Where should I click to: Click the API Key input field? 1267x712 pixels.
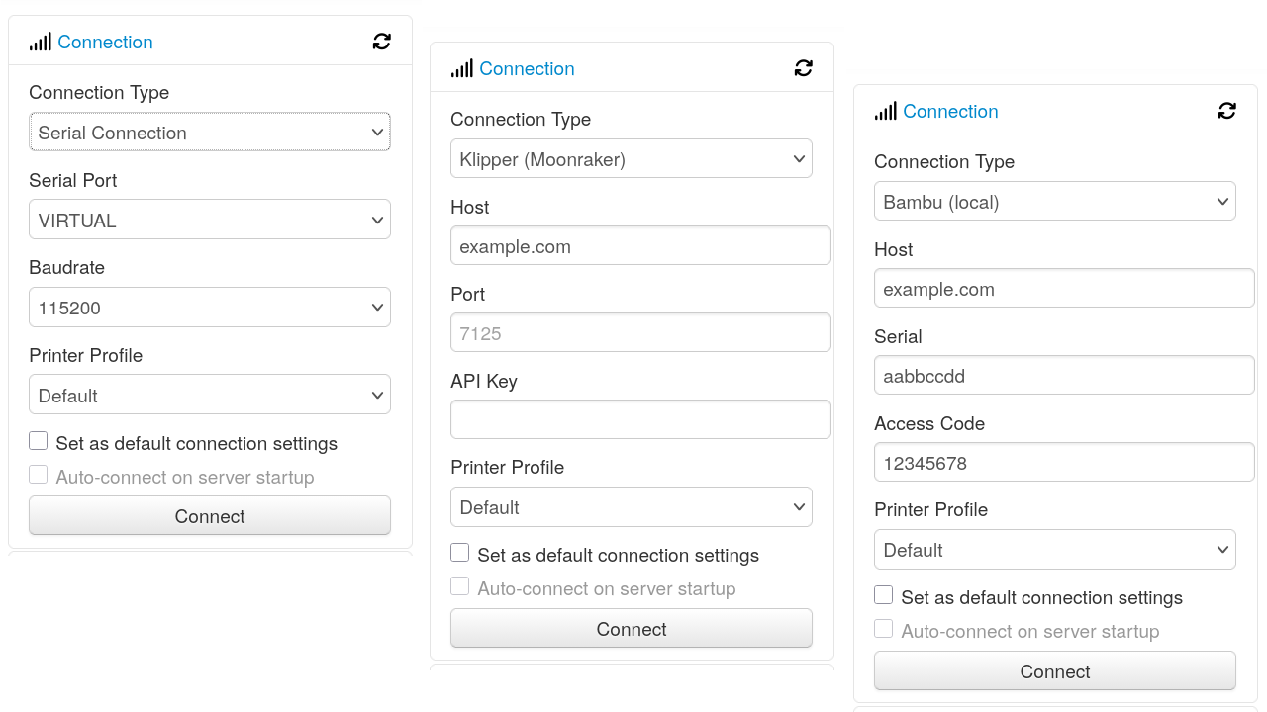639,419
